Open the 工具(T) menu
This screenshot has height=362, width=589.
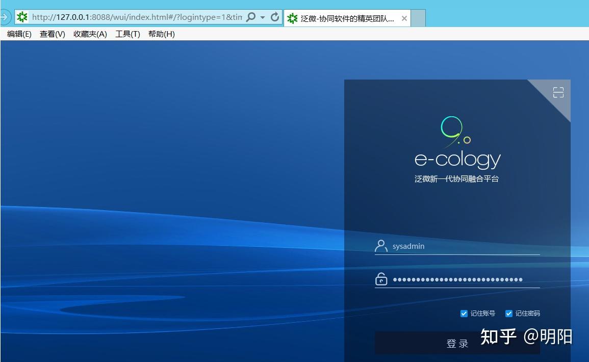[x=126, y=34]
